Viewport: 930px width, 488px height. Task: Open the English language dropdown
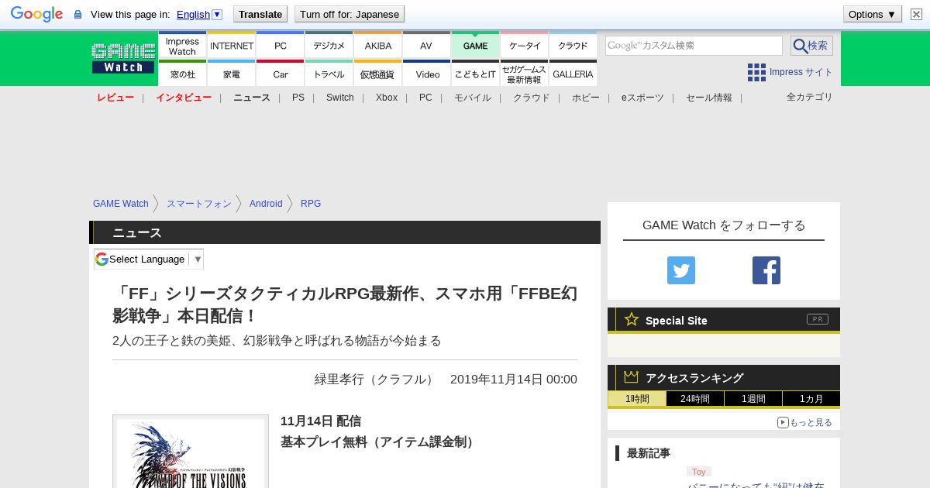199,14
